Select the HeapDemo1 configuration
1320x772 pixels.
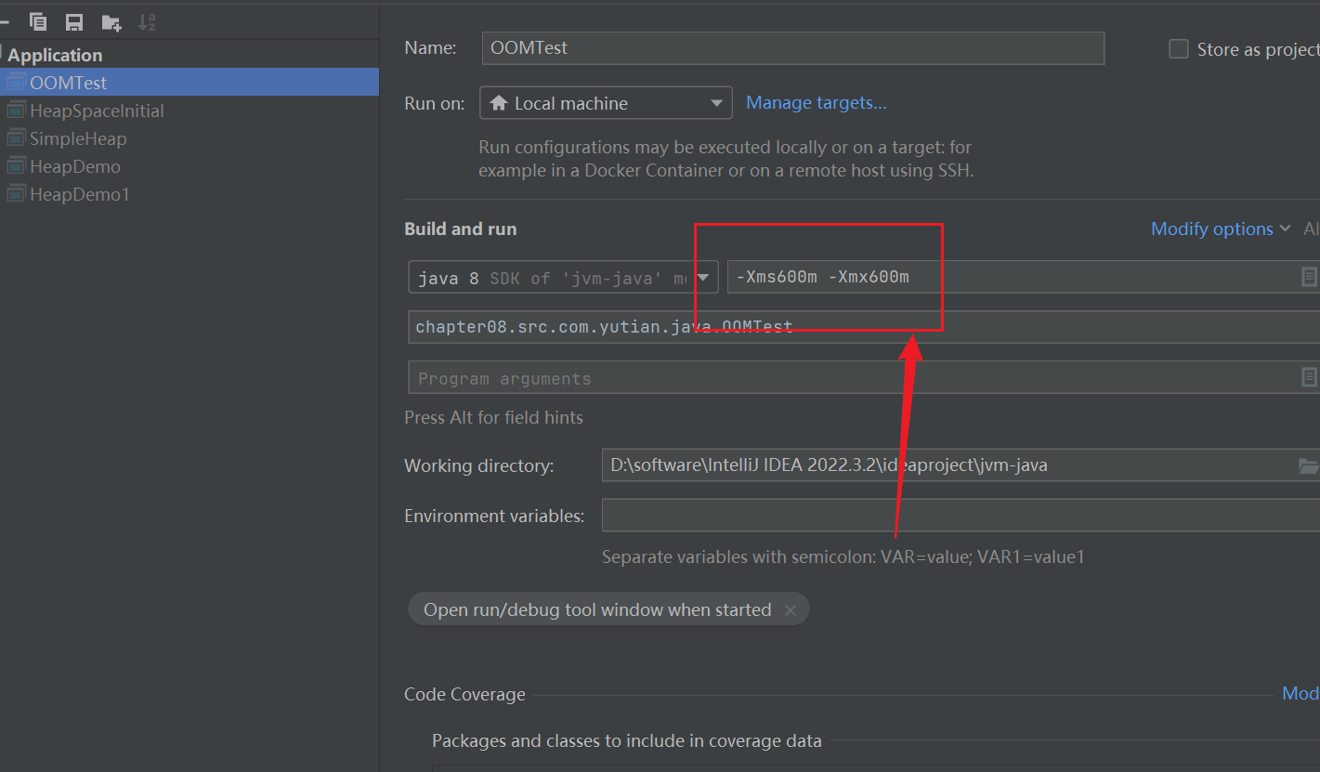[80, 194]
